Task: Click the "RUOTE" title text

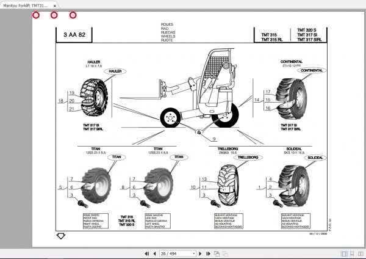Action: (x=167, y=40)
